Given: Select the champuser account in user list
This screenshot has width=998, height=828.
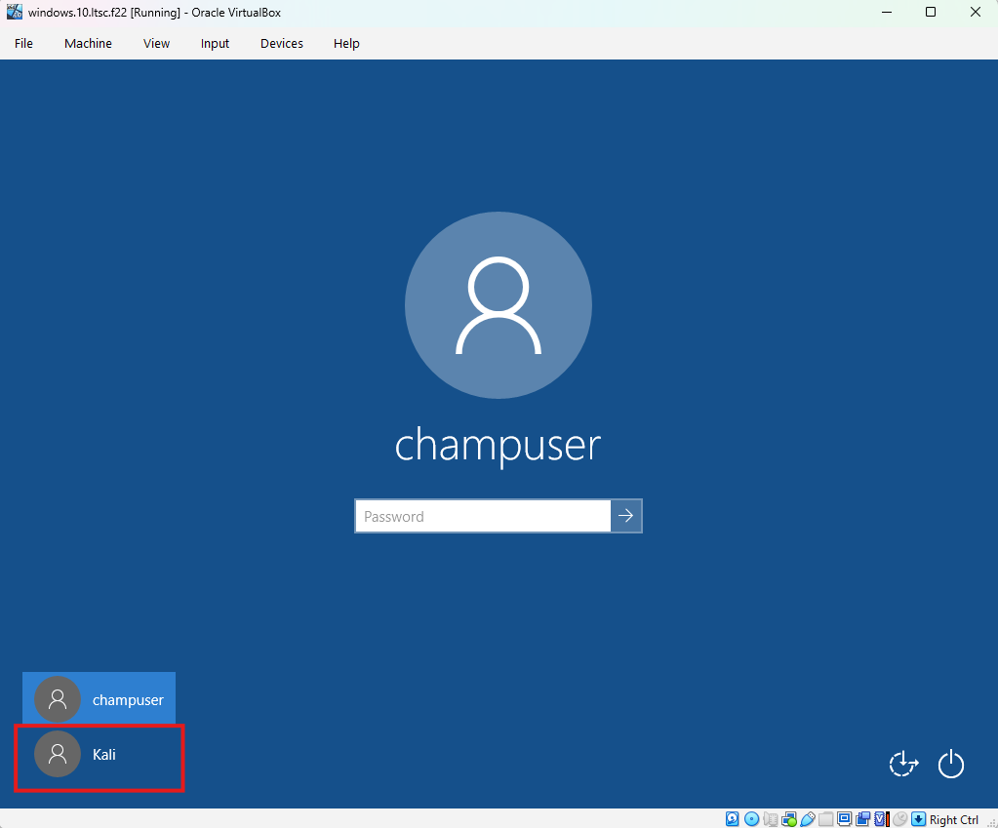Looking at the screenshot, I should tap(99, 699).
